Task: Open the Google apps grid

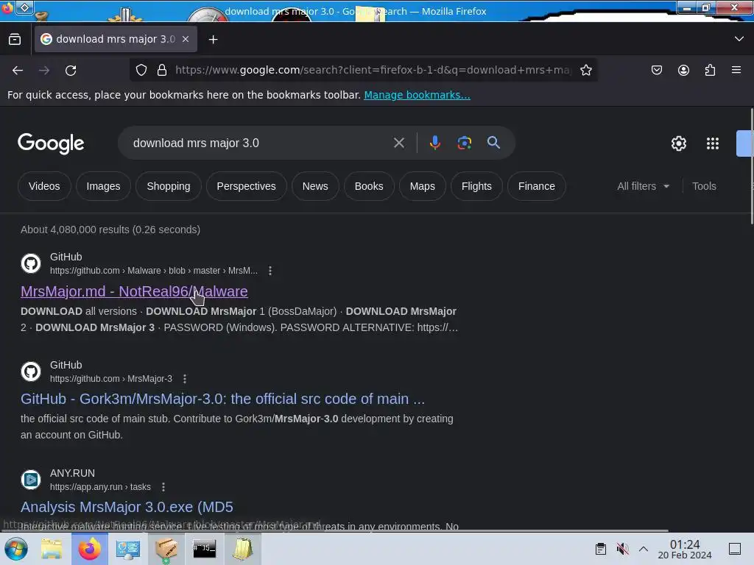Action: [x=713, y=143]
